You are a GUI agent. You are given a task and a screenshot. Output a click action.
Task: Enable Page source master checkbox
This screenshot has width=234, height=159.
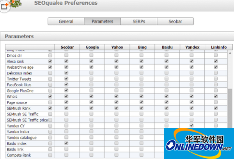(x=50, y=102)
